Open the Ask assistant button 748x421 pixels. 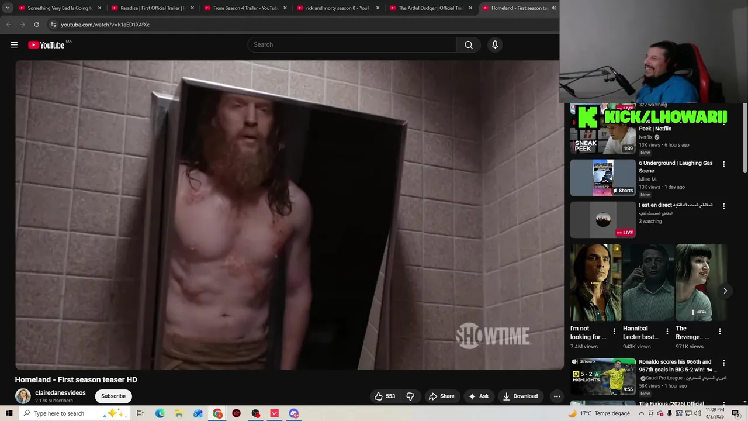pyautogui.click(x=479, y=396)
